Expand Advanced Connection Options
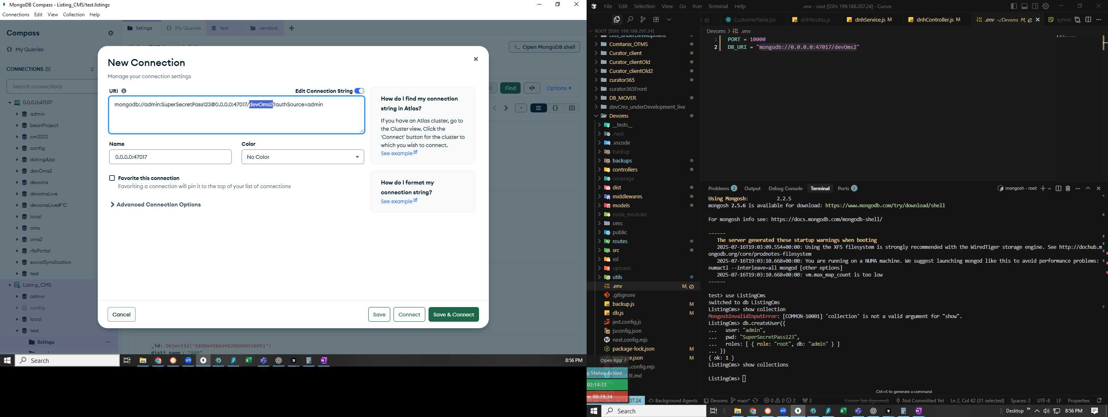Viewport: 1108px width, 417px height. [x=156, y=204]
